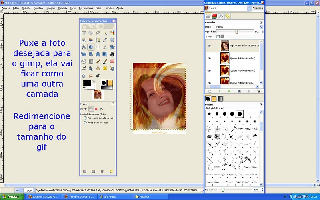Open the fire.gif-3 image selector dropdown
Viewport: 320px width, 200px height.
(x=249, y=8)
